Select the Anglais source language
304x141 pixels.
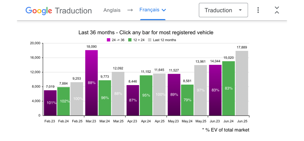pos(112,10)
